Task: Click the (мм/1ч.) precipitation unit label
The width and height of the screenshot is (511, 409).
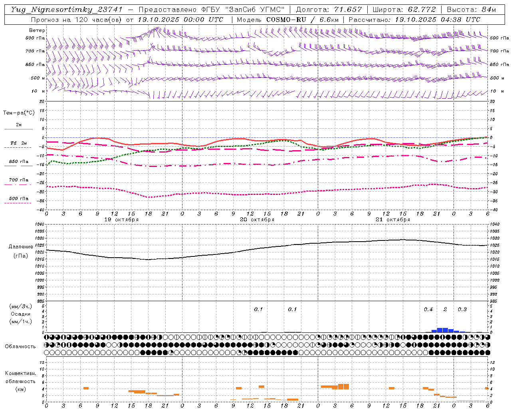Action: [x=21, y=322]
